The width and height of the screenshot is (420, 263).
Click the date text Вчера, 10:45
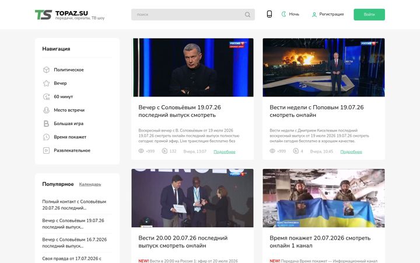(x=321, y=151)
